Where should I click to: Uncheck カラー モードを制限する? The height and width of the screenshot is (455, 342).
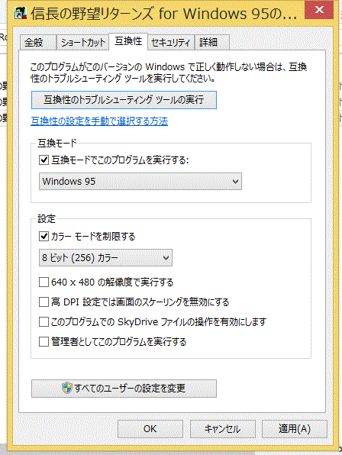(44, 236)
